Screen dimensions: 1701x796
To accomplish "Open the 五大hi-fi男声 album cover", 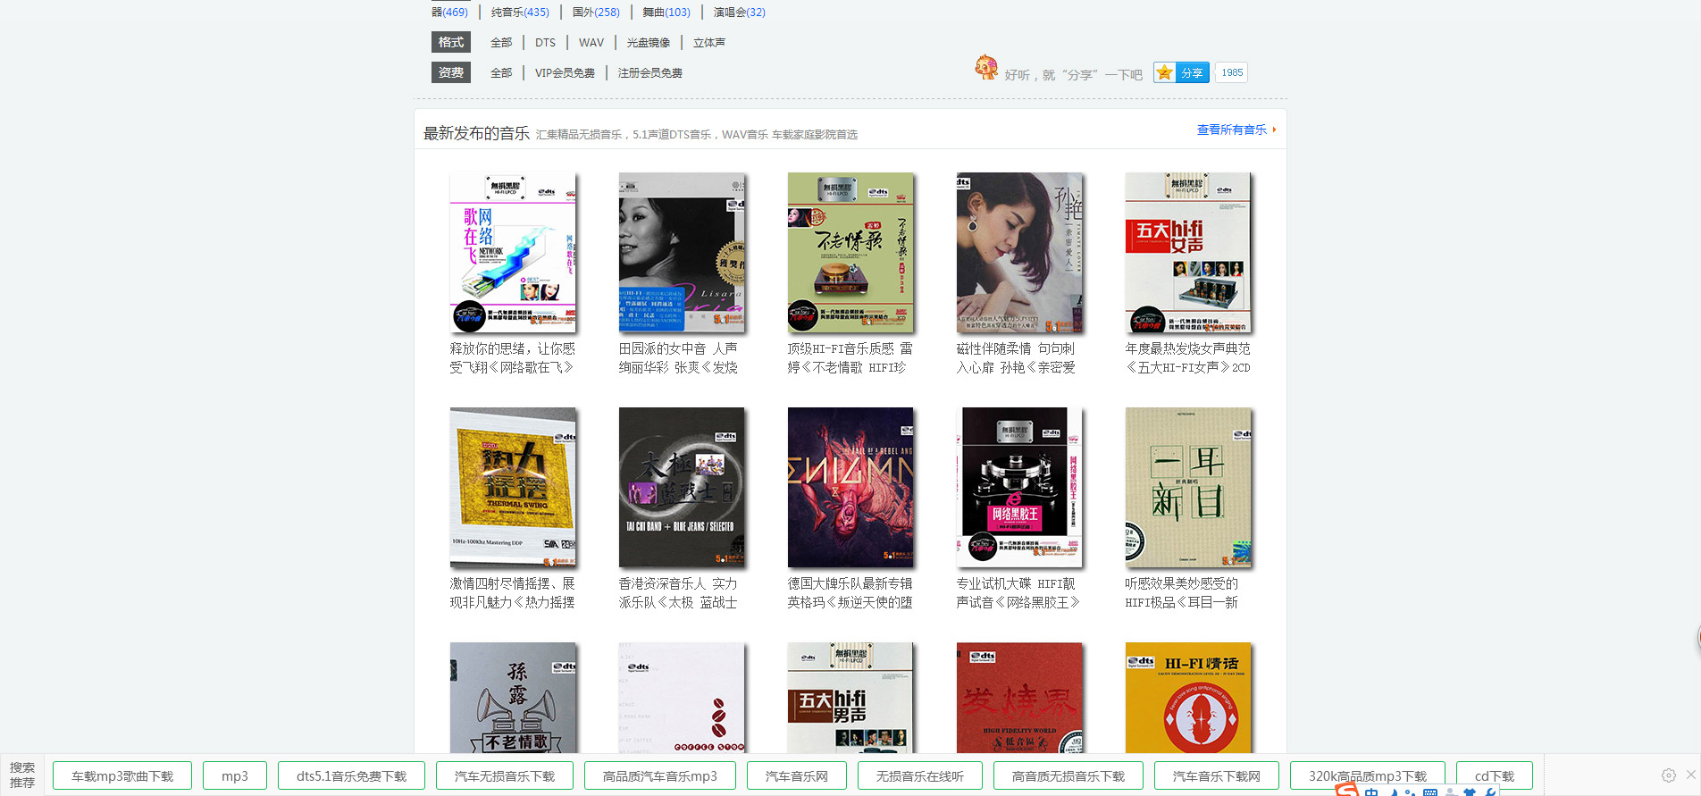I will (x=850, y=698).
